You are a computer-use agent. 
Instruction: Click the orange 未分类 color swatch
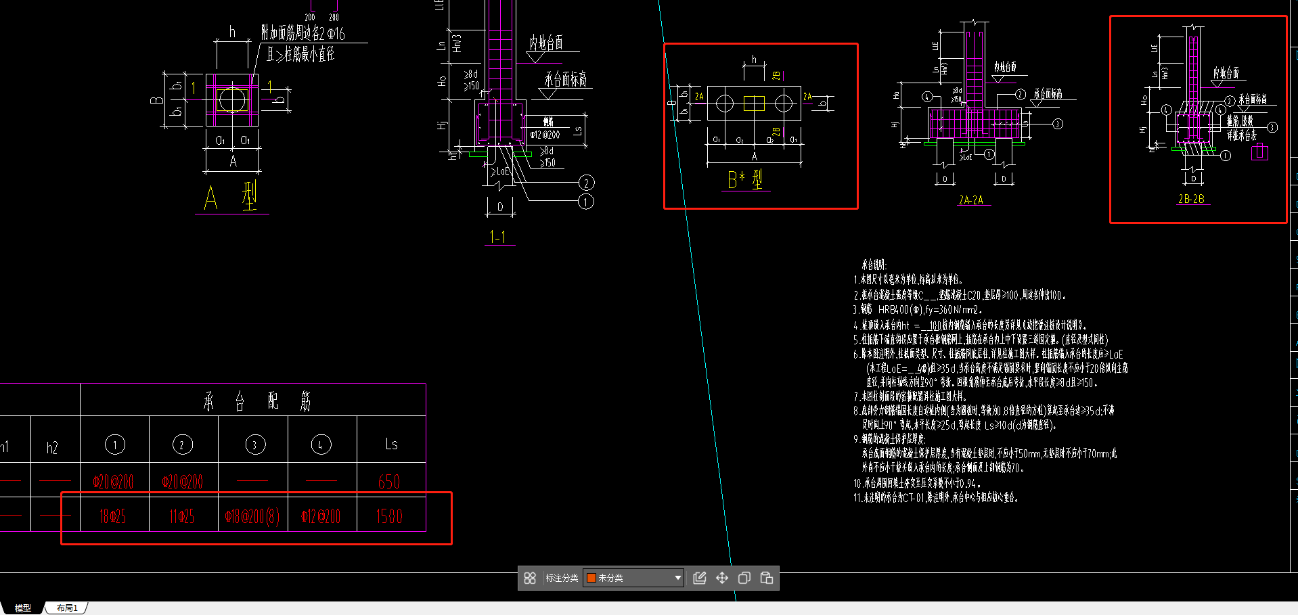(x=591, y=578)
